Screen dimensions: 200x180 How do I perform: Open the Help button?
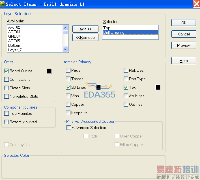click(184, 61)
